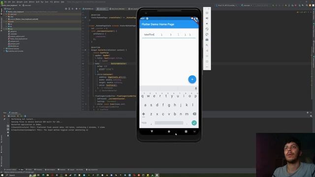Open the Help menu
Image resolution: width=315 pixels, height=177 pixels.
(x=63, y=2)
